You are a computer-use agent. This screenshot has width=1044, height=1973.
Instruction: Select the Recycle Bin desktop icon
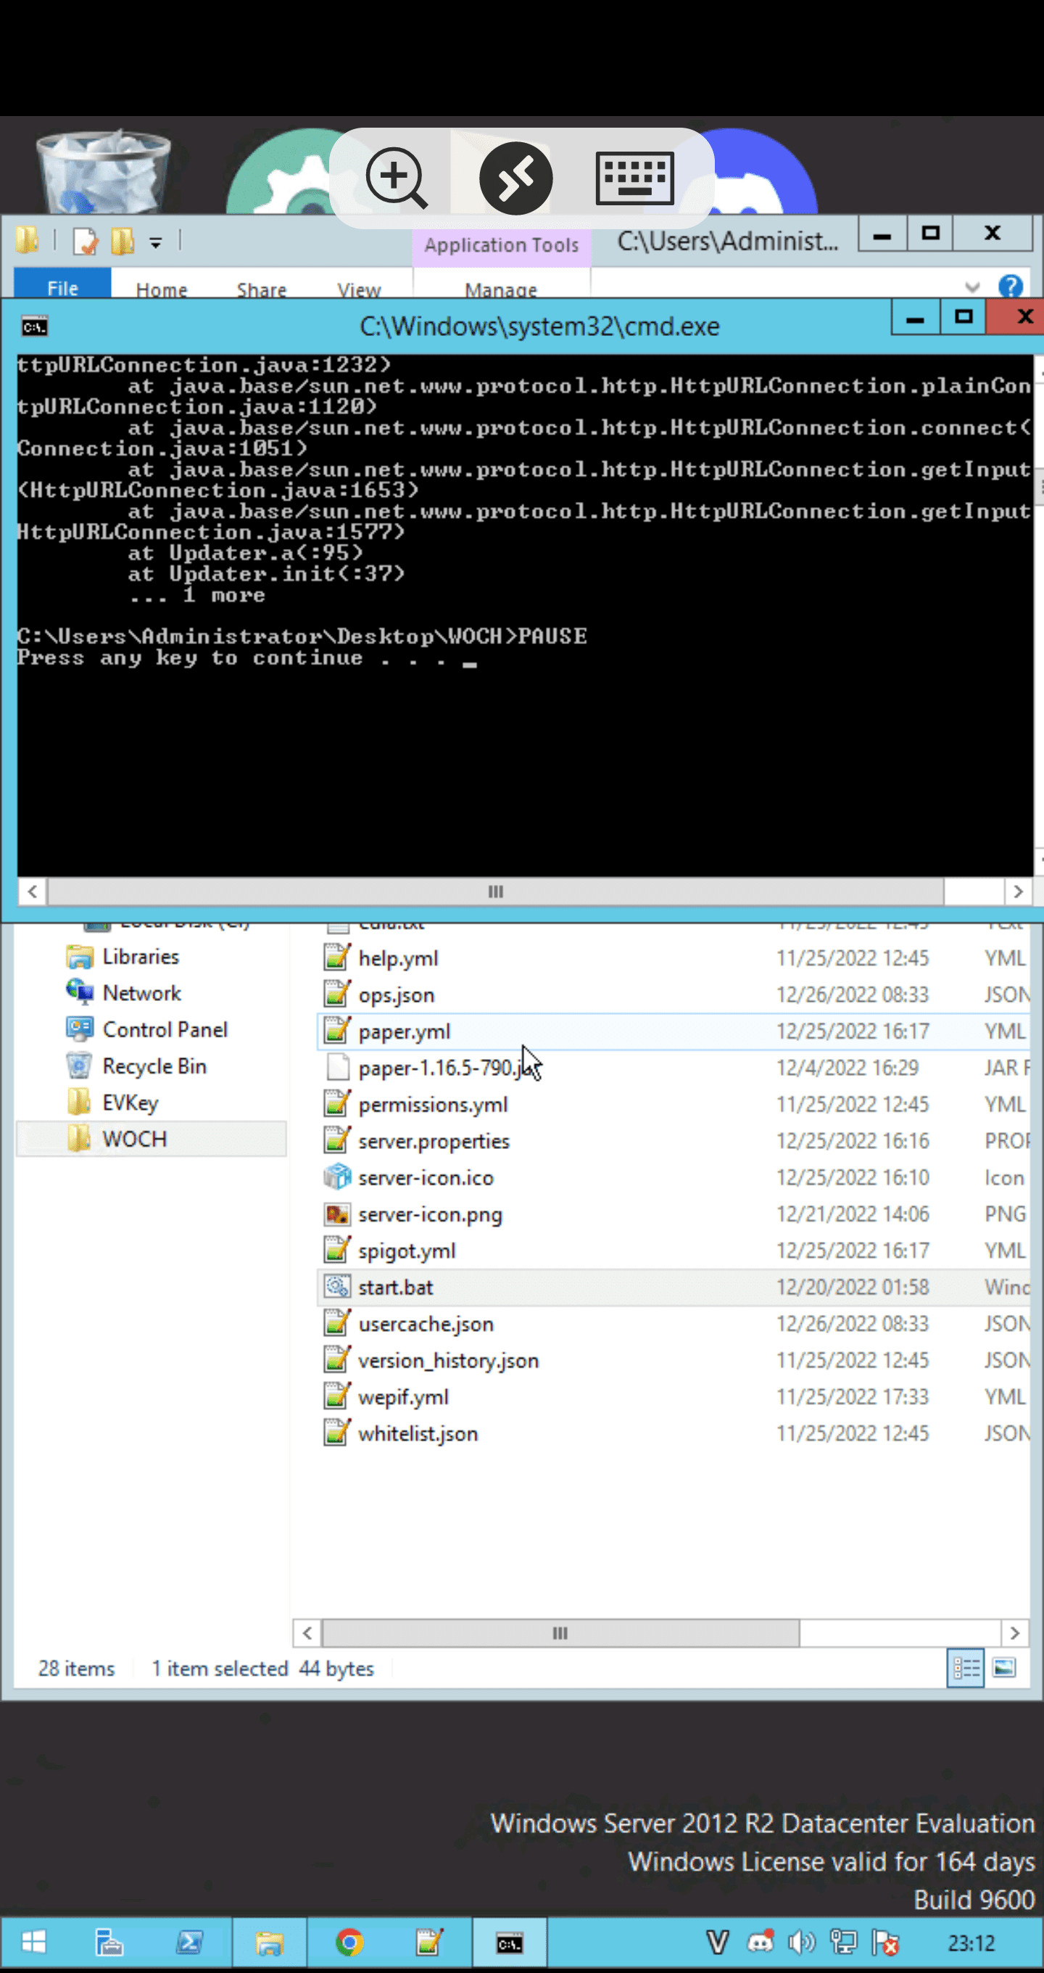click(102, 170)
